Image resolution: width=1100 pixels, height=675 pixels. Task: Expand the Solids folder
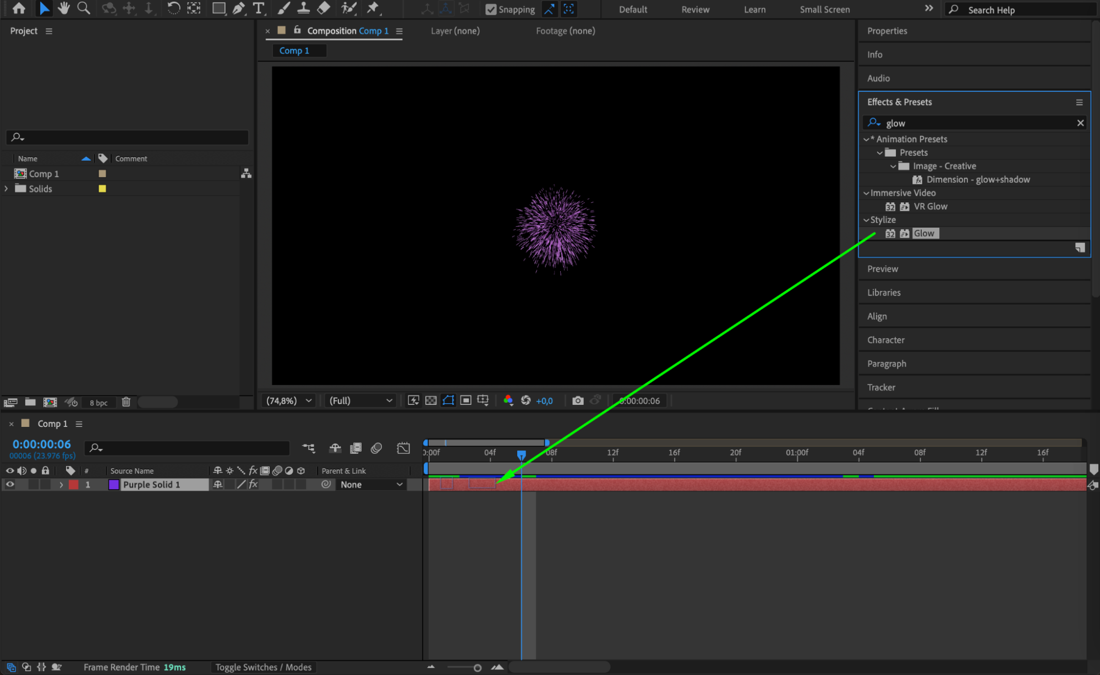(x=7, y=189)
